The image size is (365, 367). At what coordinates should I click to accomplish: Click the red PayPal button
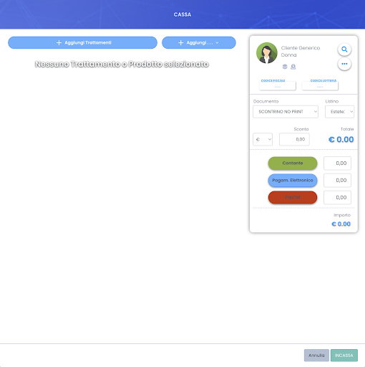293,197
